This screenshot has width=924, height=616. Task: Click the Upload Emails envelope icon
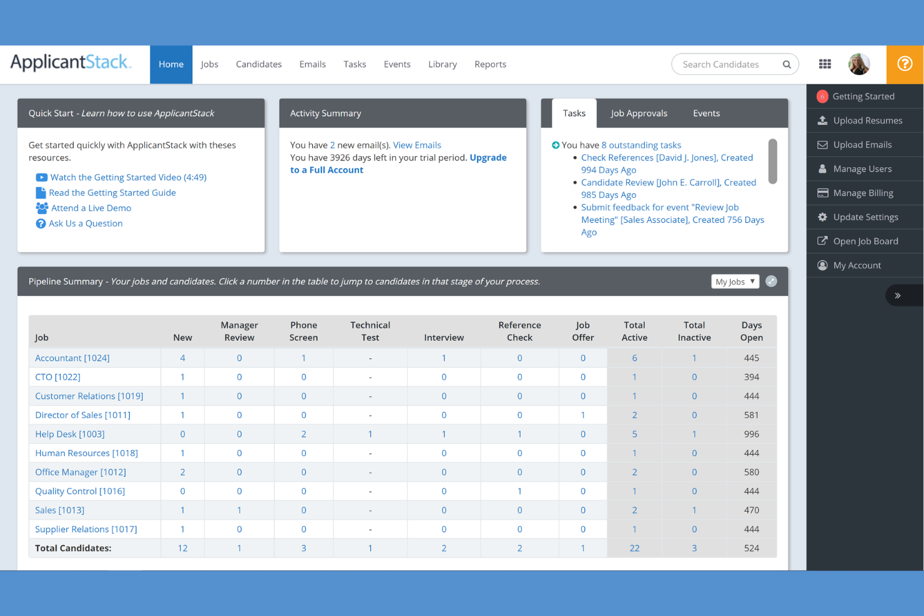tap(822, 145)
